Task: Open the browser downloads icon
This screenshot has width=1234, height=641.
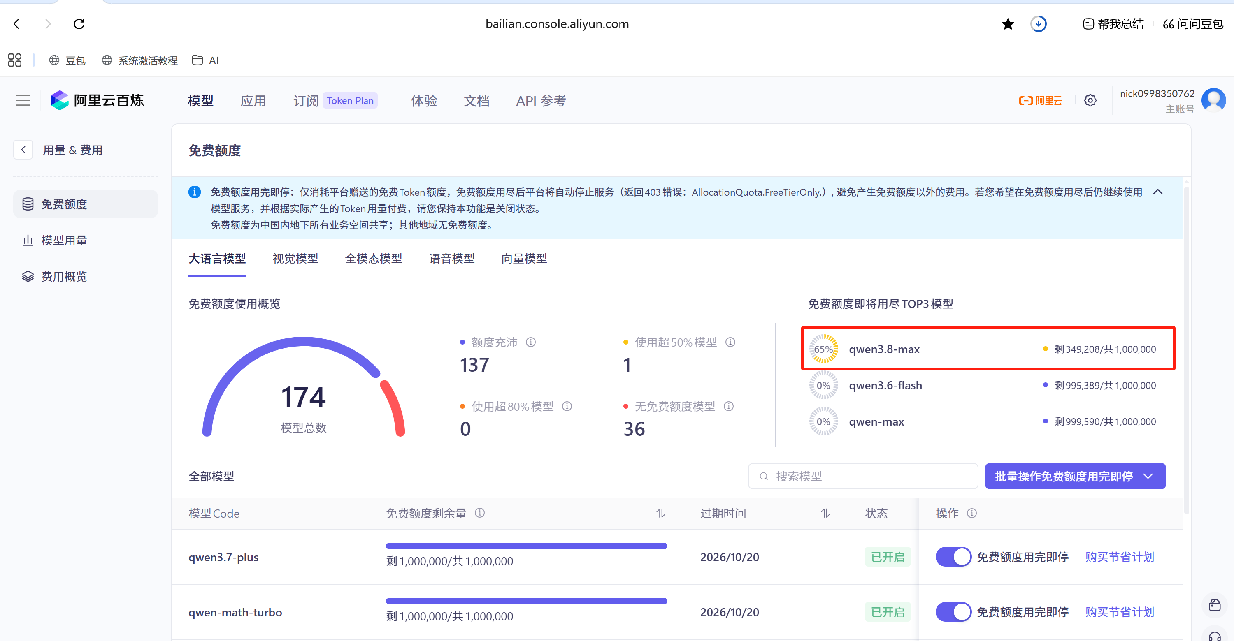Action: pos(1038,23)
